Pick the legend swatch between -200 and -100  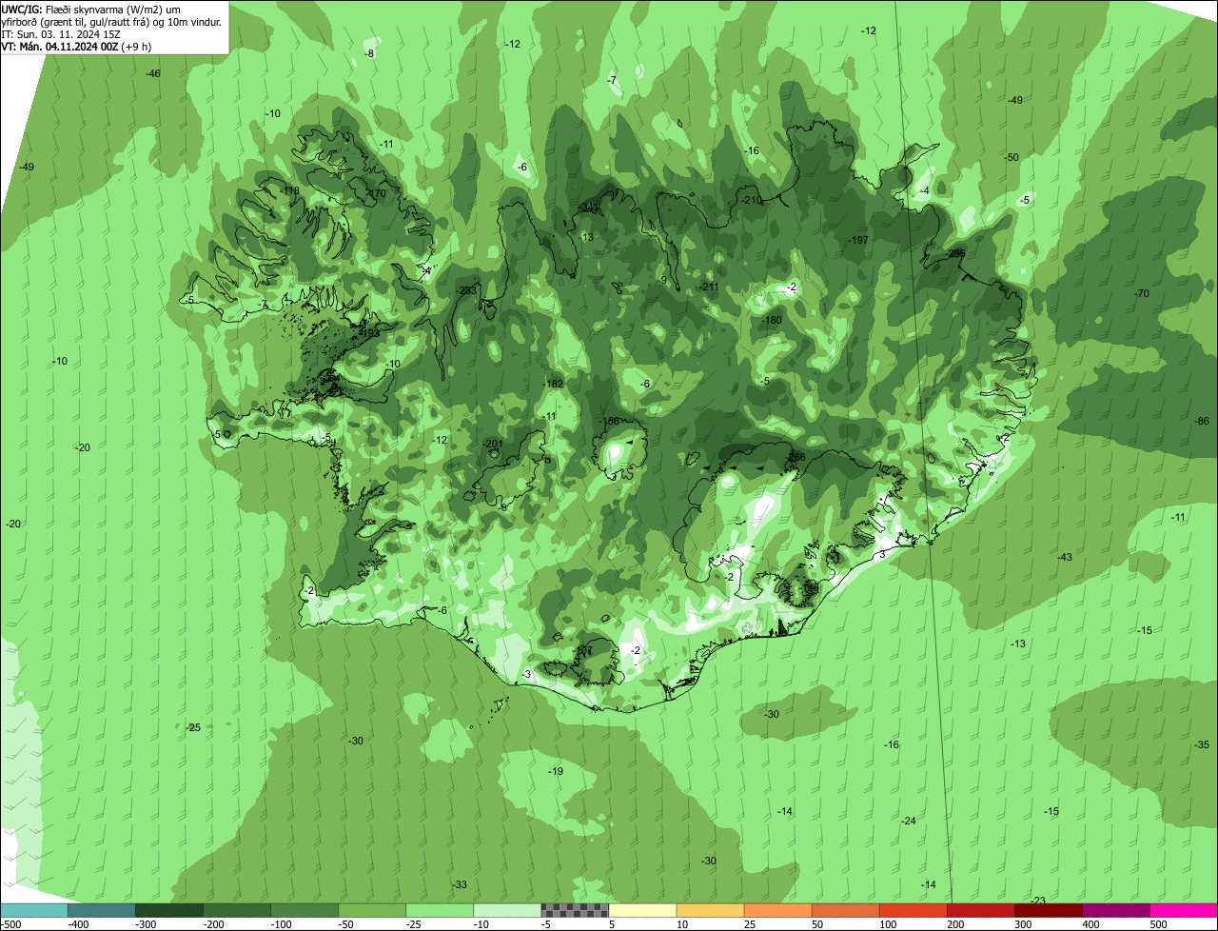coord(236,911)
